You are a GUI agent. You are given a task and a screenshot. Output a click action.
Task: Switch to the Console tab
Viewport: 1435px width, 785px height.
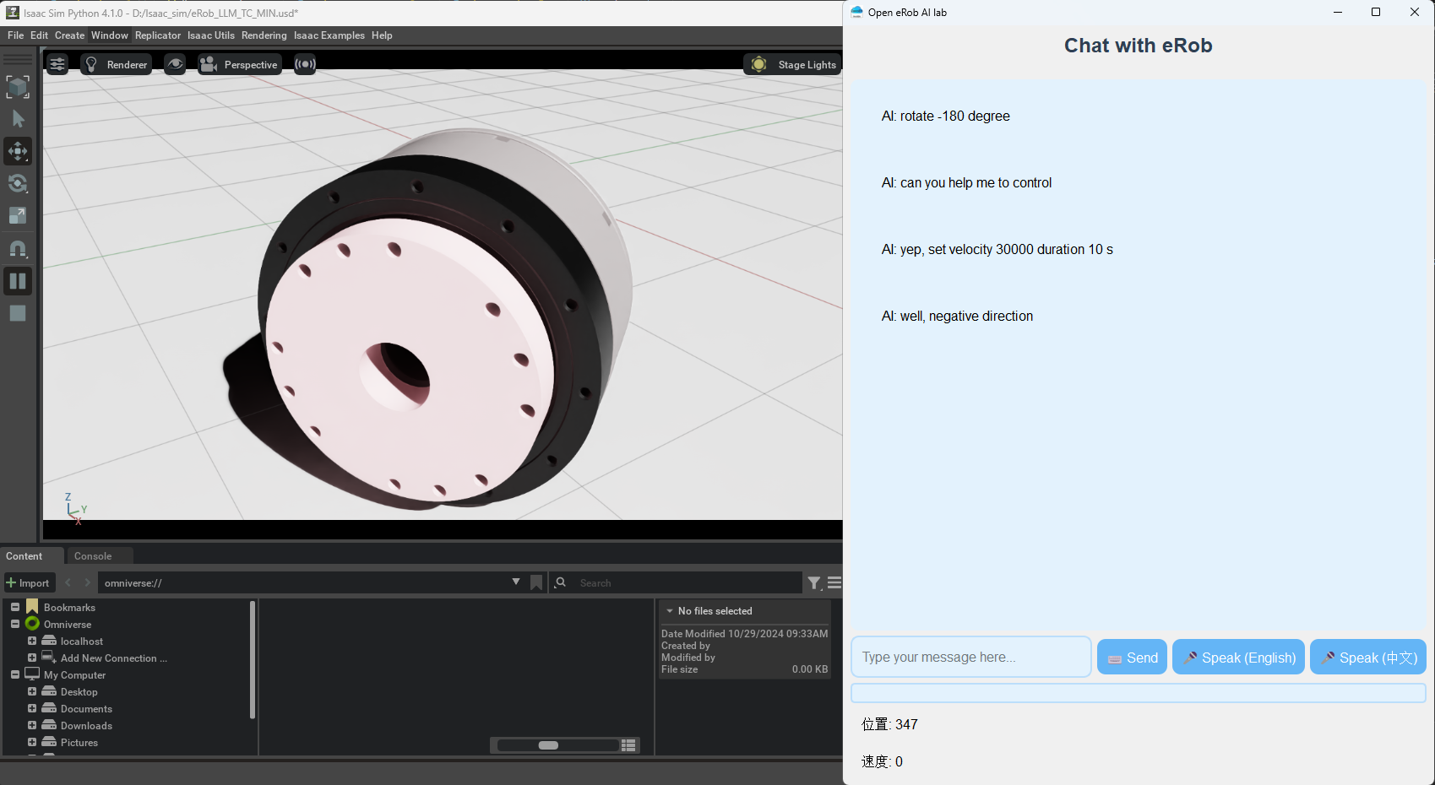point(93,556)
